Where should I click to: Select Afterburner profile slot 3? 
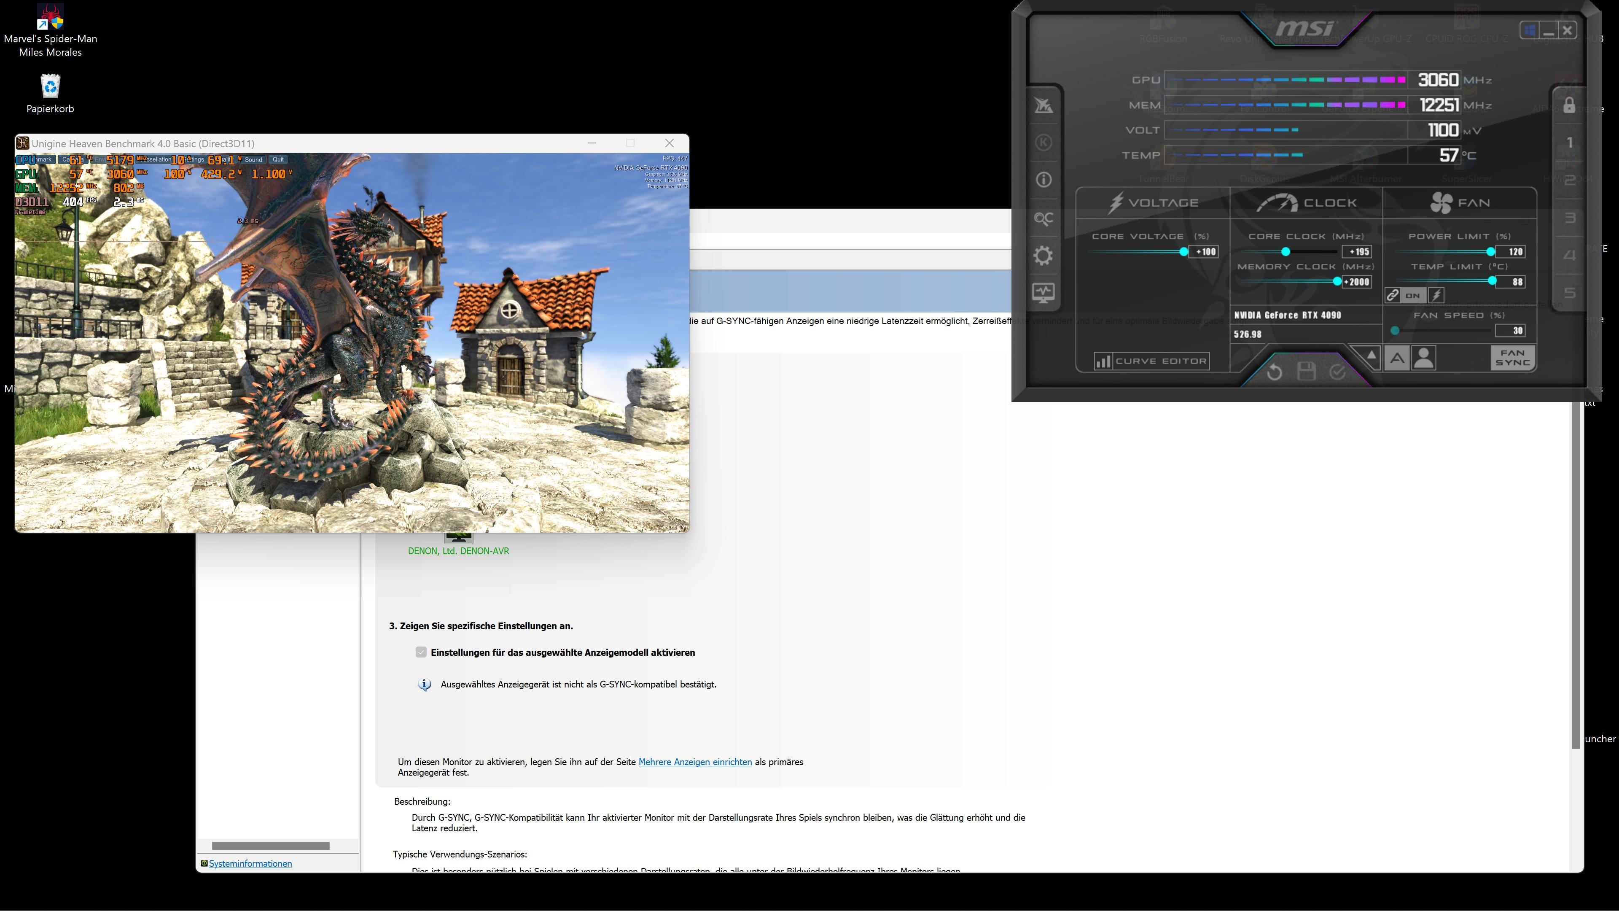[1569, 218]
